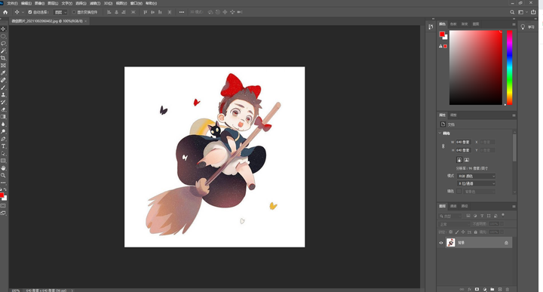543x292 pixels.
Task: Open the Search icon at top right
Action: tap(512, 12)
